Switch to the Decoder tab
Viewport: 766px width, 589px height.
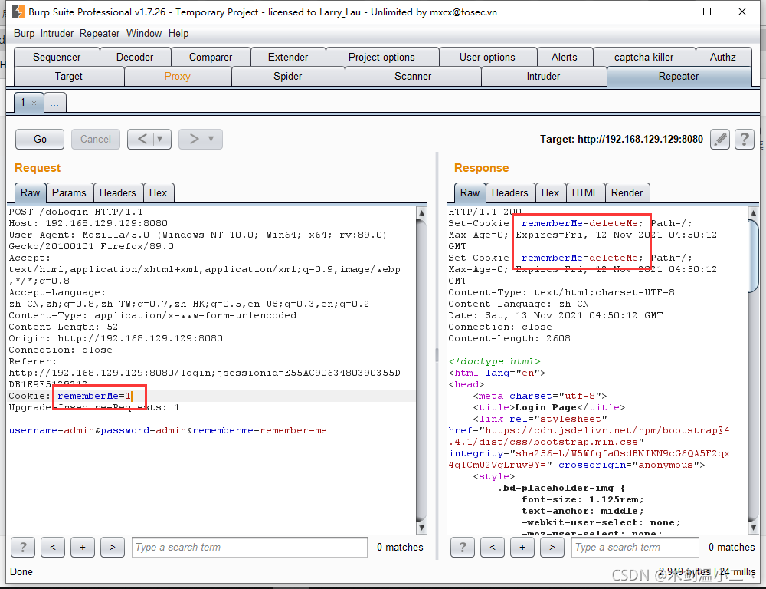pos(135,58)
